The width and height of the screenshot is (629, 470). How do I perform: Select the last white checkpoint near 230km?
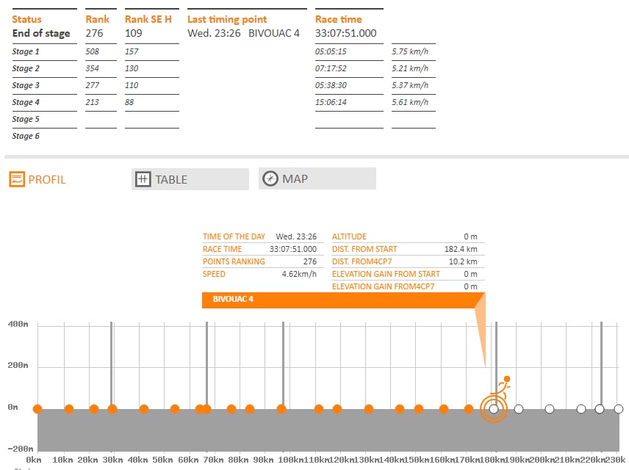[x=619, y=409]
